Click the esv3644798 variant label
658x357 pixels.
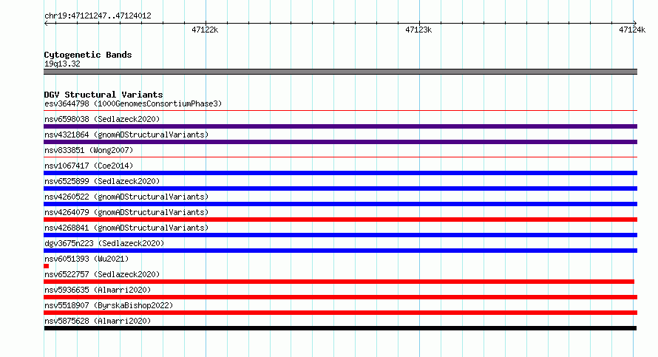133,103
